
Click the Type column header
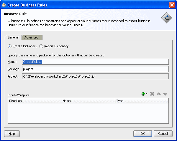142,101
